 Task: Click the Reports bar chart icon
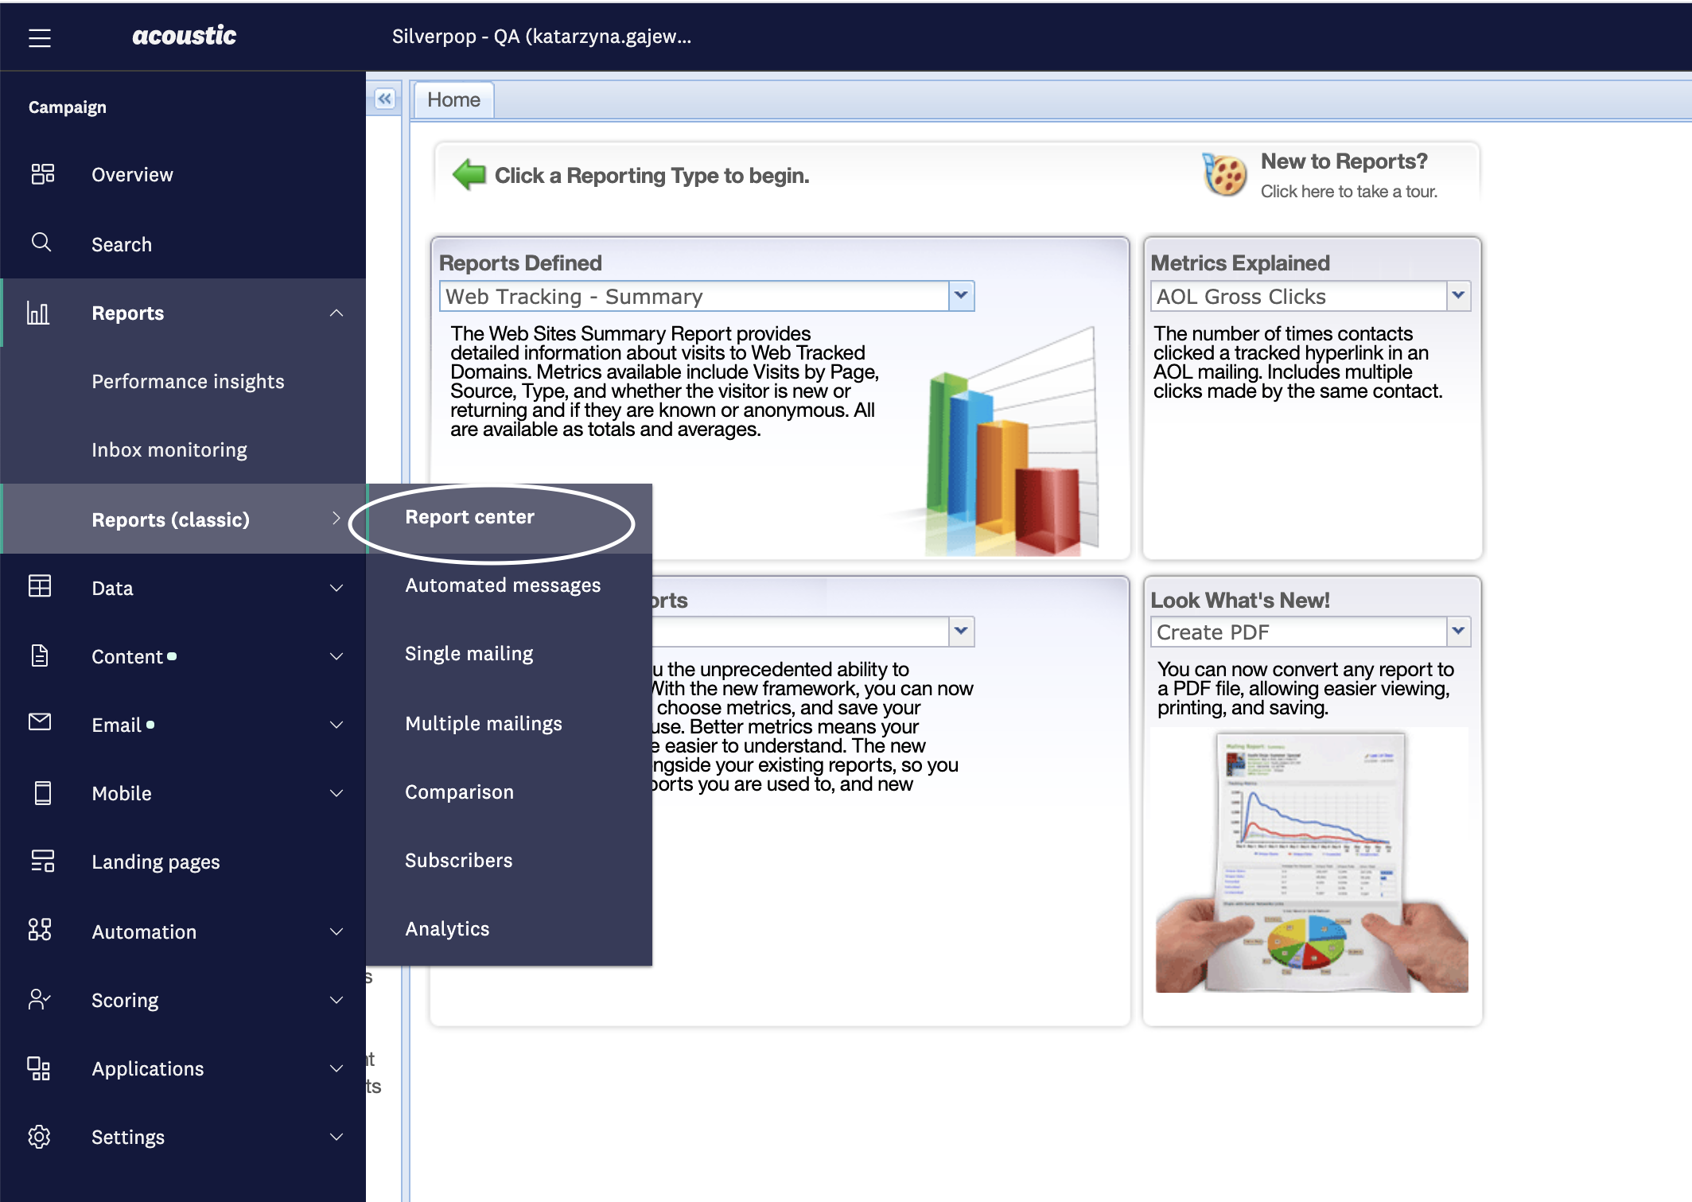[38, 313]
